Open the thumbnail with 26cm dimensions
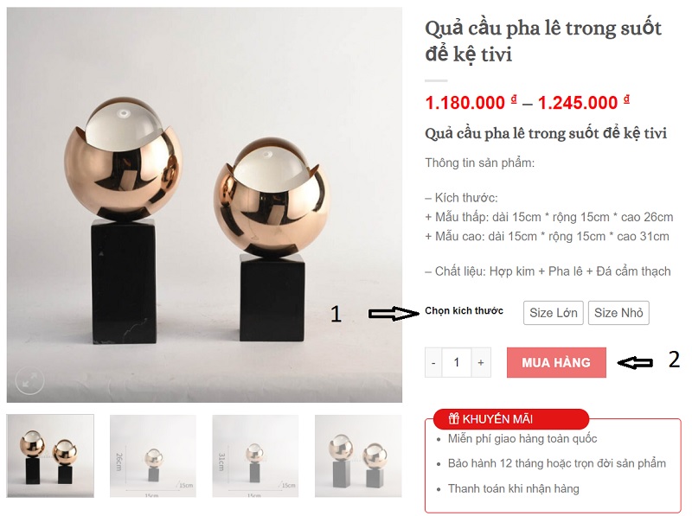This screenshot has height=516, width=692. pos(153,455)
